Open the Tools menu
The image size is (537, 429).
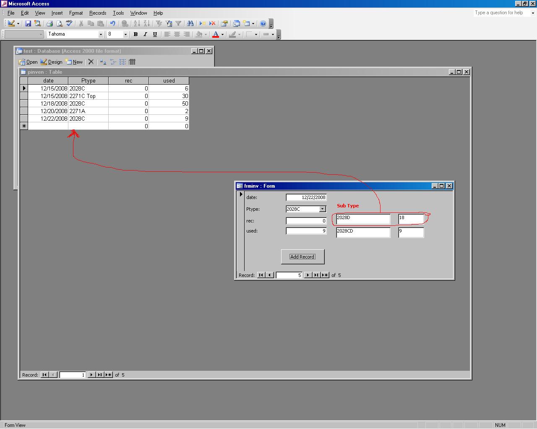coord(118,13)
